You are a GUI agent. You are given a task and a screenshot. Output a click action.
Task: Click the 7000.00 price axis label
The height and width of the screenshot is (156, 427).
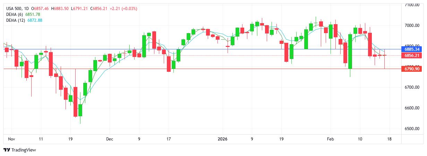pos(412,26)
